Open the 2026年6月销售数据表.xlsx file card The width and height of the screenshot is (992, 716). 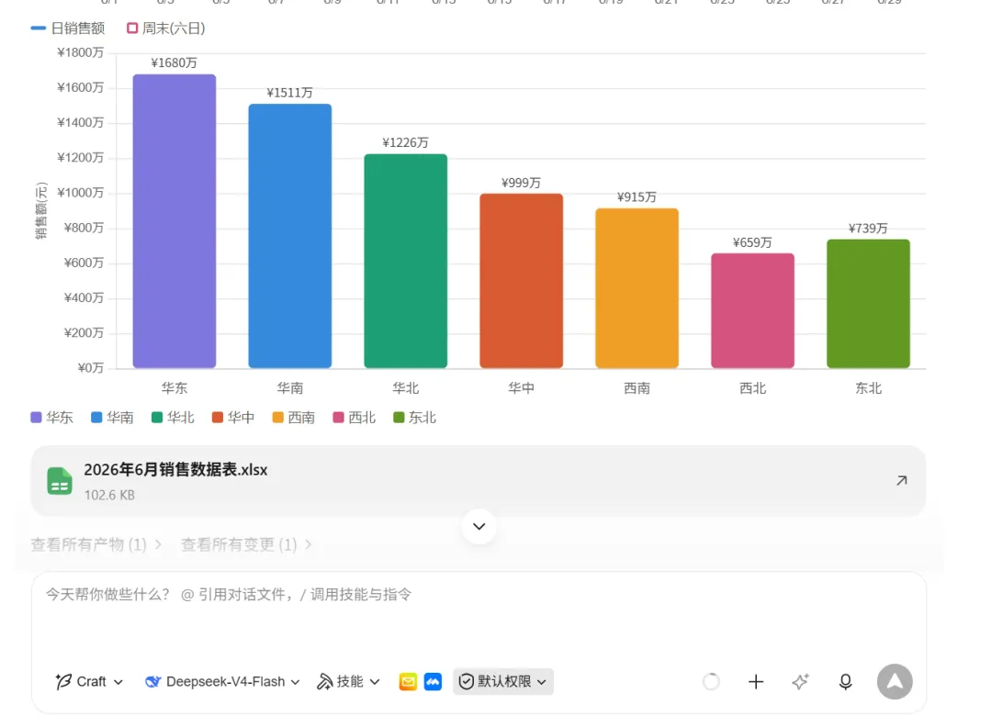(479, 481)
